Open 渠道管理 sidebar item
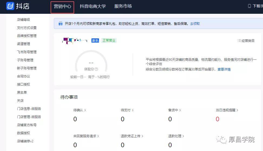This screenshot has width=263, height=151. pyautogui.click(x=24, y=44)
